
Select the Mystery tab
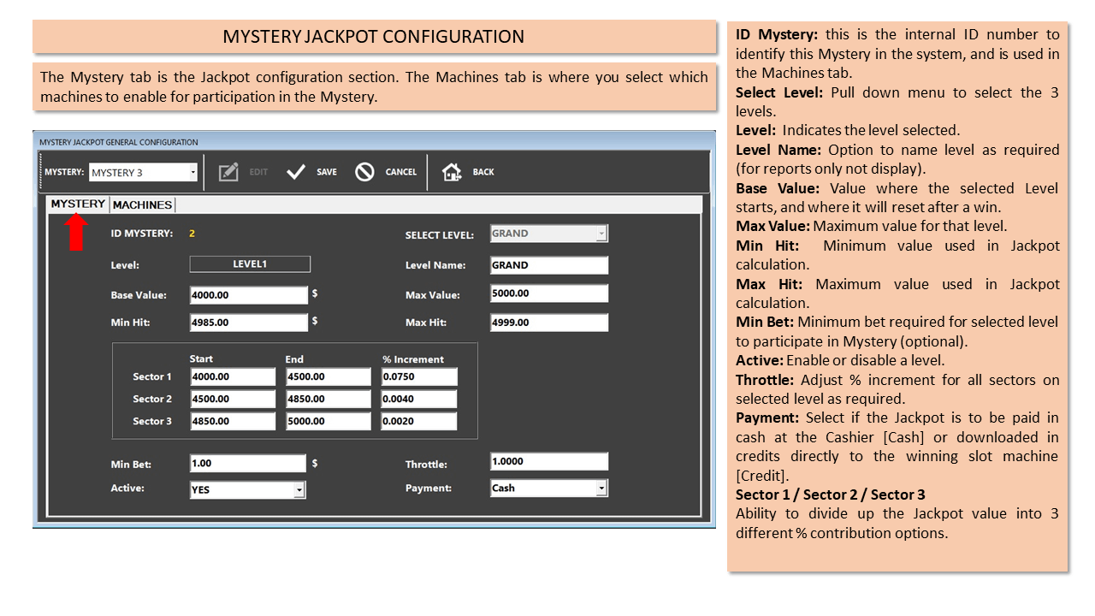tap(78, 204)
